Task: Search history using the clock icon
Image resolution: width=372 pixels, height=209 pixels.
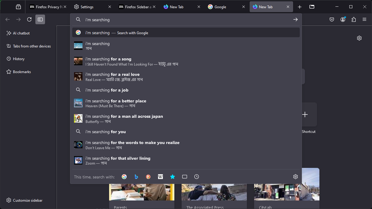Action: point(197,177)
